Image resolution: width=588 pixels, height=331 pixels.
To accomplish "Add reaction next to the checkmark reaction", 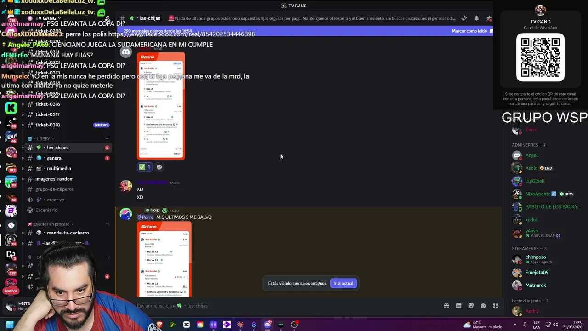I will (159, 167).
